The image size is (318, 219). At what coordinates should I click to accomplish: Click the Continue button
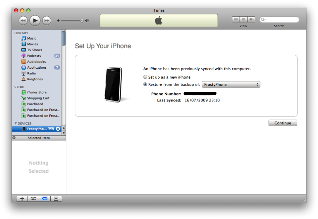282,123
